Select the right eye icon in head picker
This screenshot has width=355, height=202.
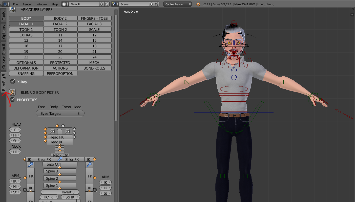[x=67, y=131]
